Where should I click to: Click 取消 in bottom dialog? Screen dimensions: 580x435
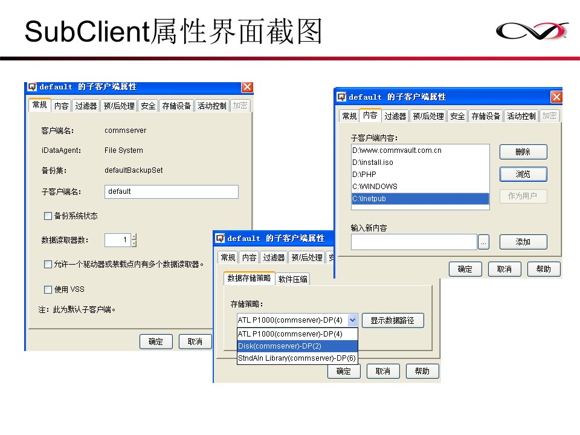point(383,372)
